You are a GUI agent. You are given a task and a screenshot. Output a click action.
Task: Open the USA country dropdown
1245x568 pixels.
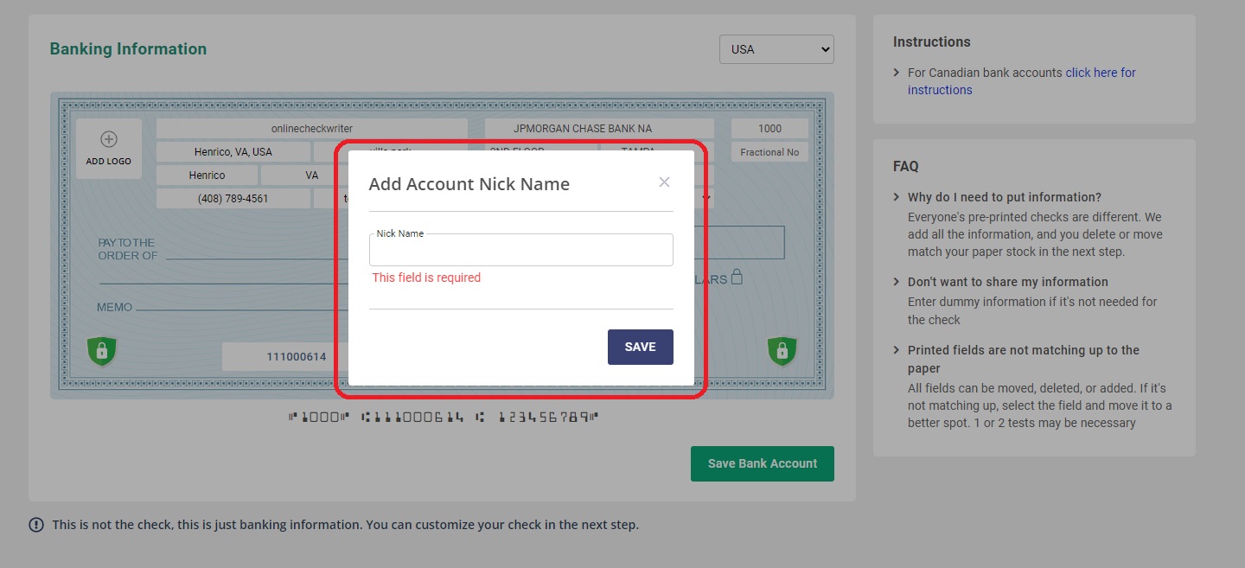[x=776, y=49]
